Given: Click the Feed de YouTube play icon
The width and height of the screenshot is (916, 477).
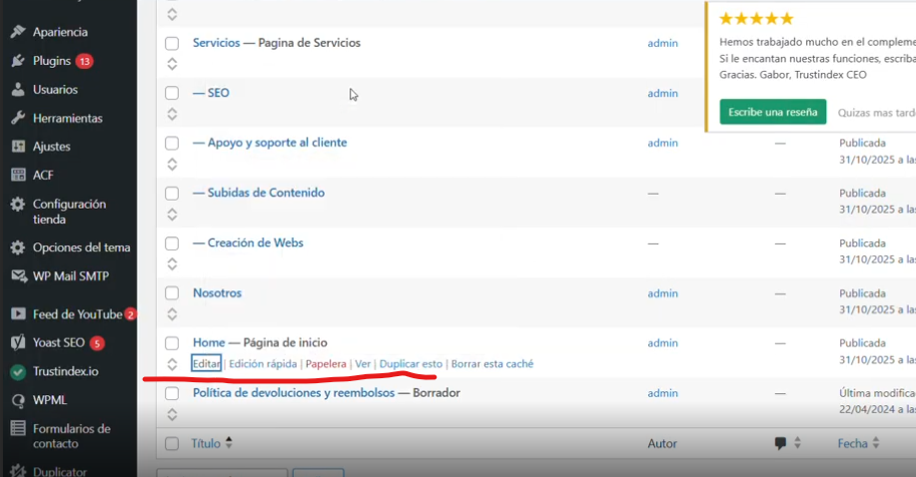Looking at the screenshot, I should tap(18, 314).
